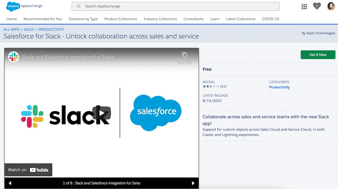Open Latest Collections menu item
The image size is (338, 189).
(x=241, y=19)
